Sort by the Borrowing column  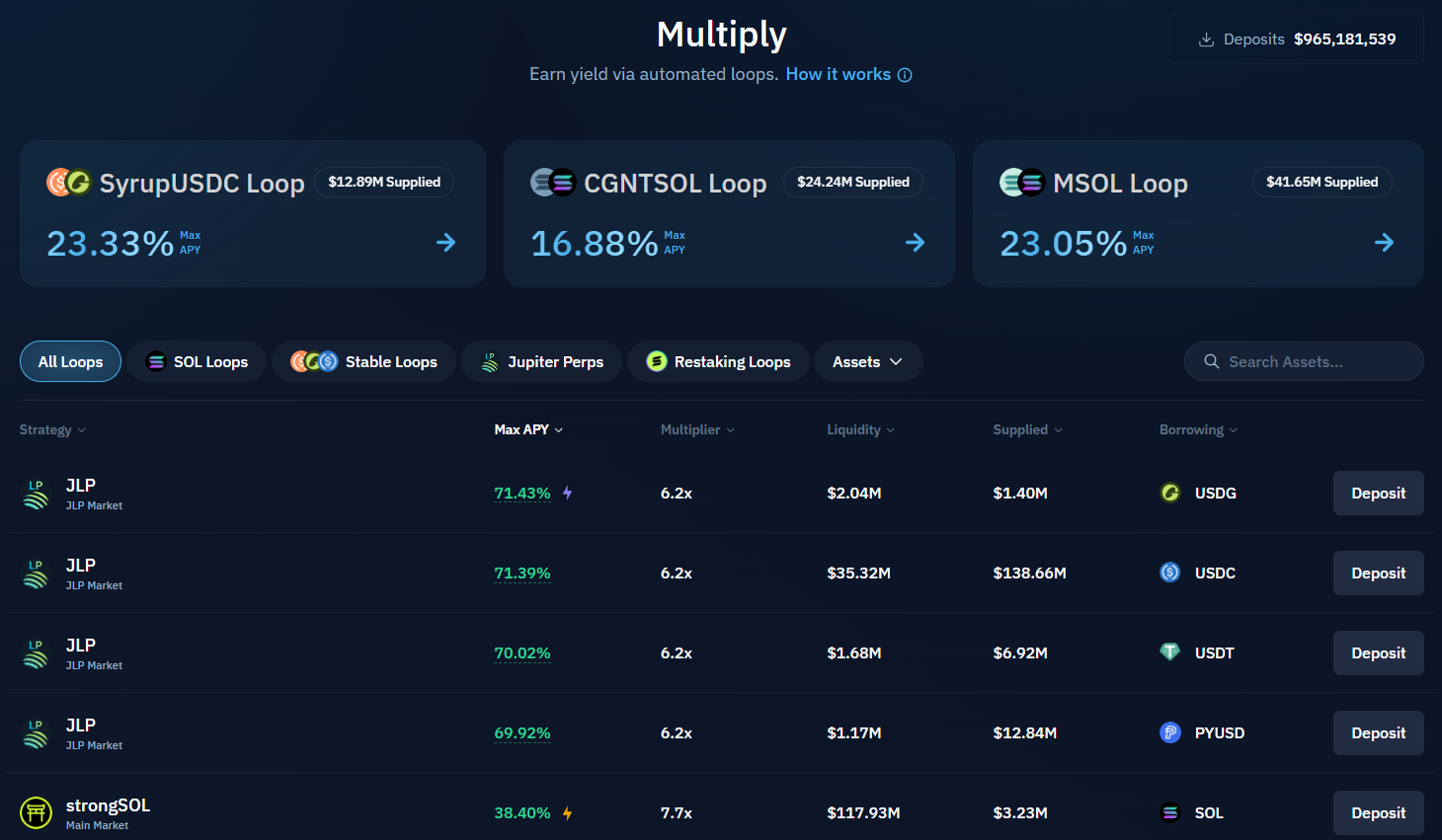pyautogui.click(x=1198, y=430)
